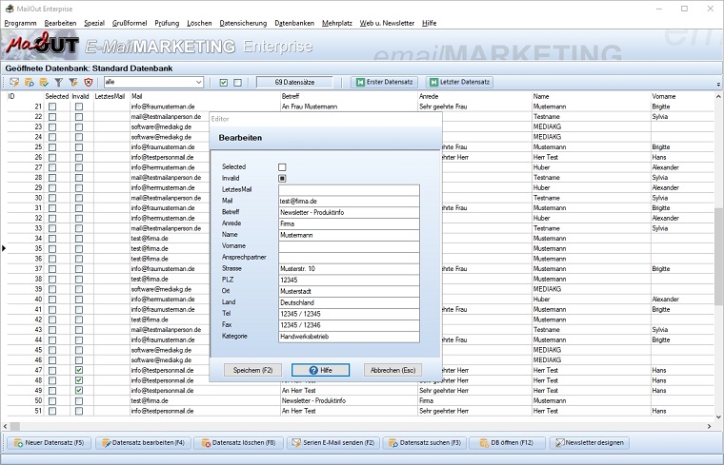Open the Löschen menu
The width and height of the screenshot is (724, 465).
[199, 23]
